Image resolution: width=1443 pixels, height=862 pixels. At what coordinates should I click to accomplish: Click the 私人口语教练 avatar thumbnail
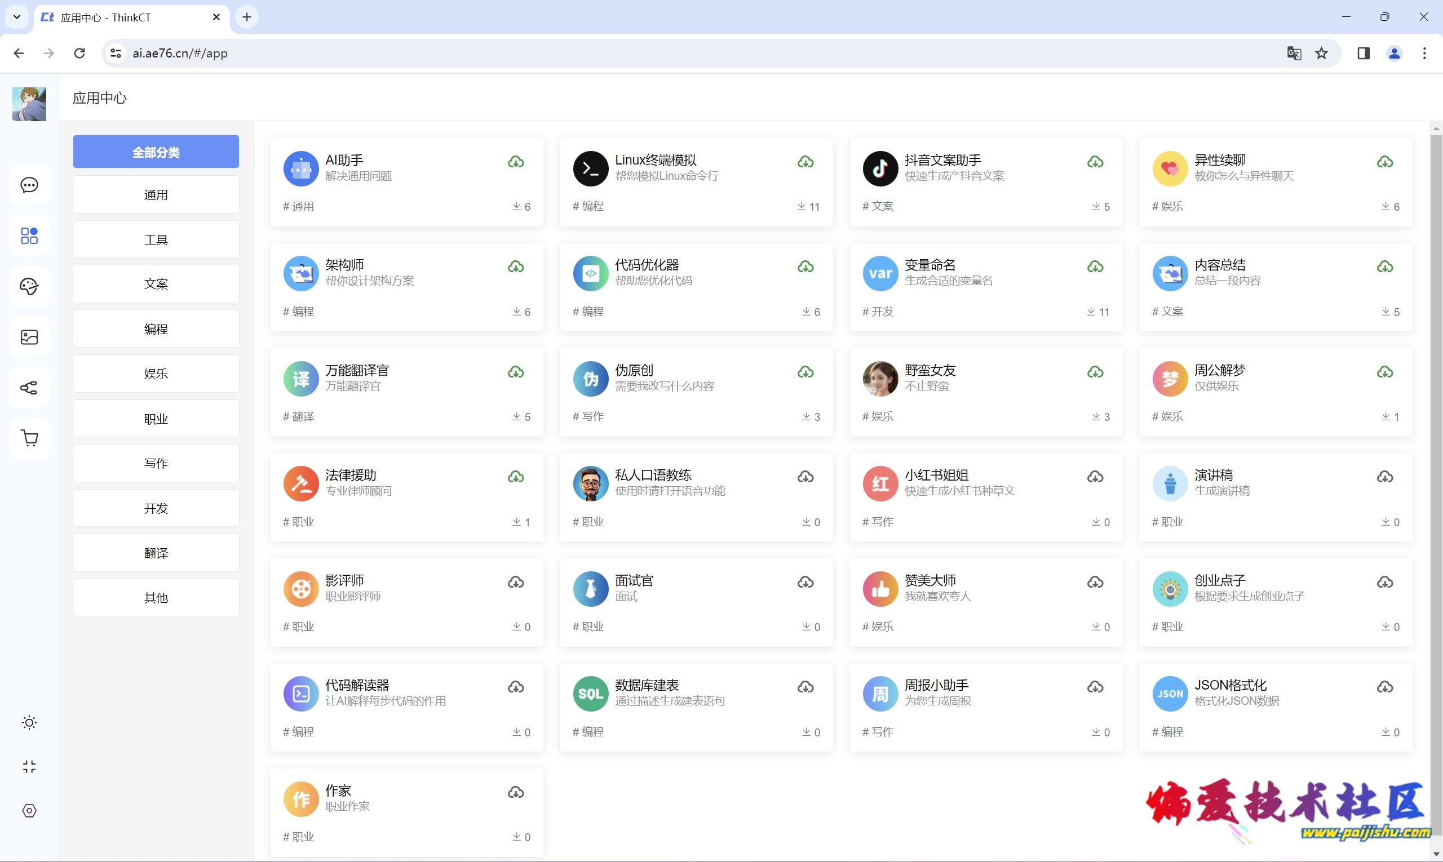point(591,484)
